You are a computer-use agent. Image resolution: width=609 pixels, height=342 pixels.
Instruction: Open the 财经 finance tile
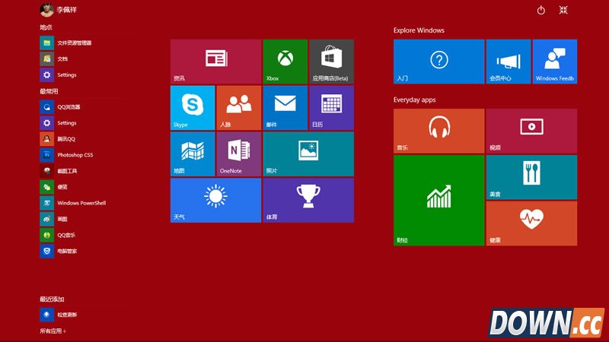(x=438, y=200)
